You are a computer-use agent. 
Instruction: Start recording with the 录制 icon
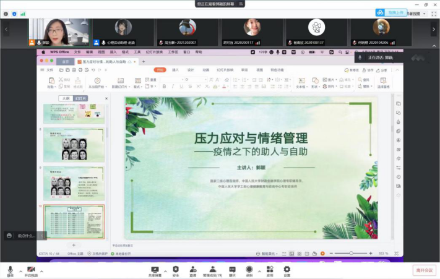pyautogui.click(x=249, y=270)
